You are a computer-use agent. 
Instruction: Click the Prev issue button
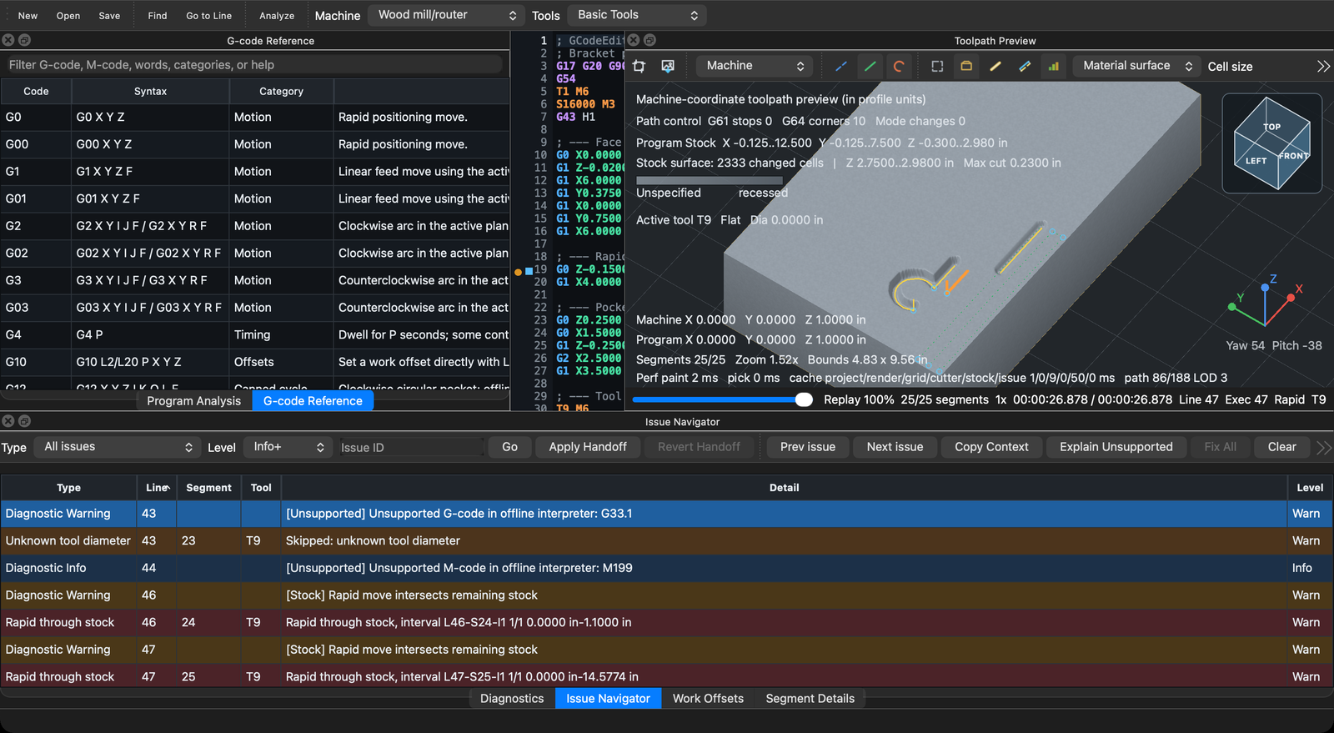tap(808, 447)
